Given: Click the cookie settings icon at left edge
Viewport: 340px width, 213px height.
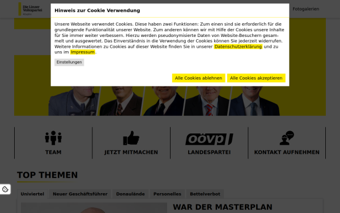Looking at the screenshot, I should (x=5, y=189).
